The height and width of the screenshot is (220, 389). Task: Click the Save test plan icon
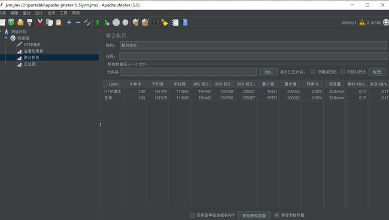coord(30,23)
